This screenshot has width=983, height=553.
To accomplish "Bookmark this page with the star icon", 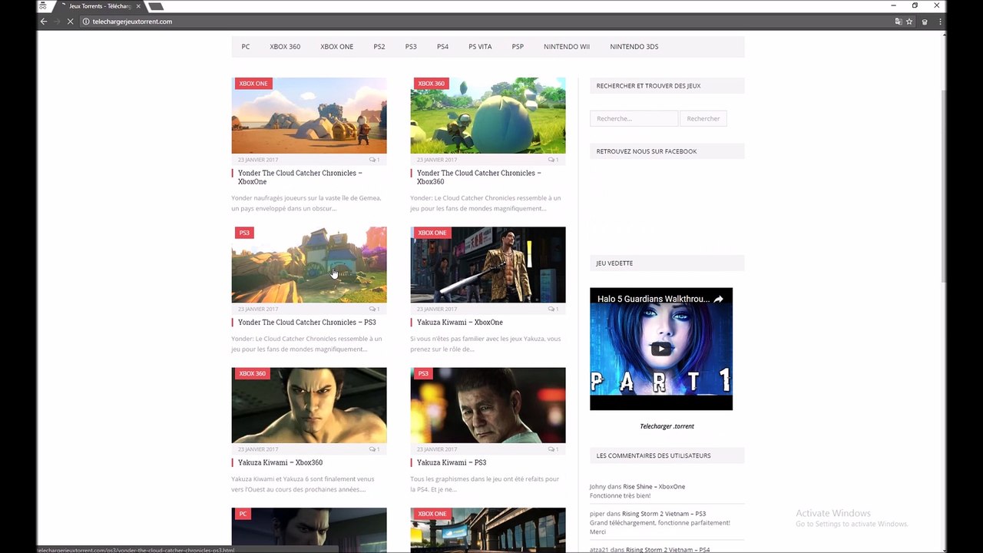I will tap(909, 22).
